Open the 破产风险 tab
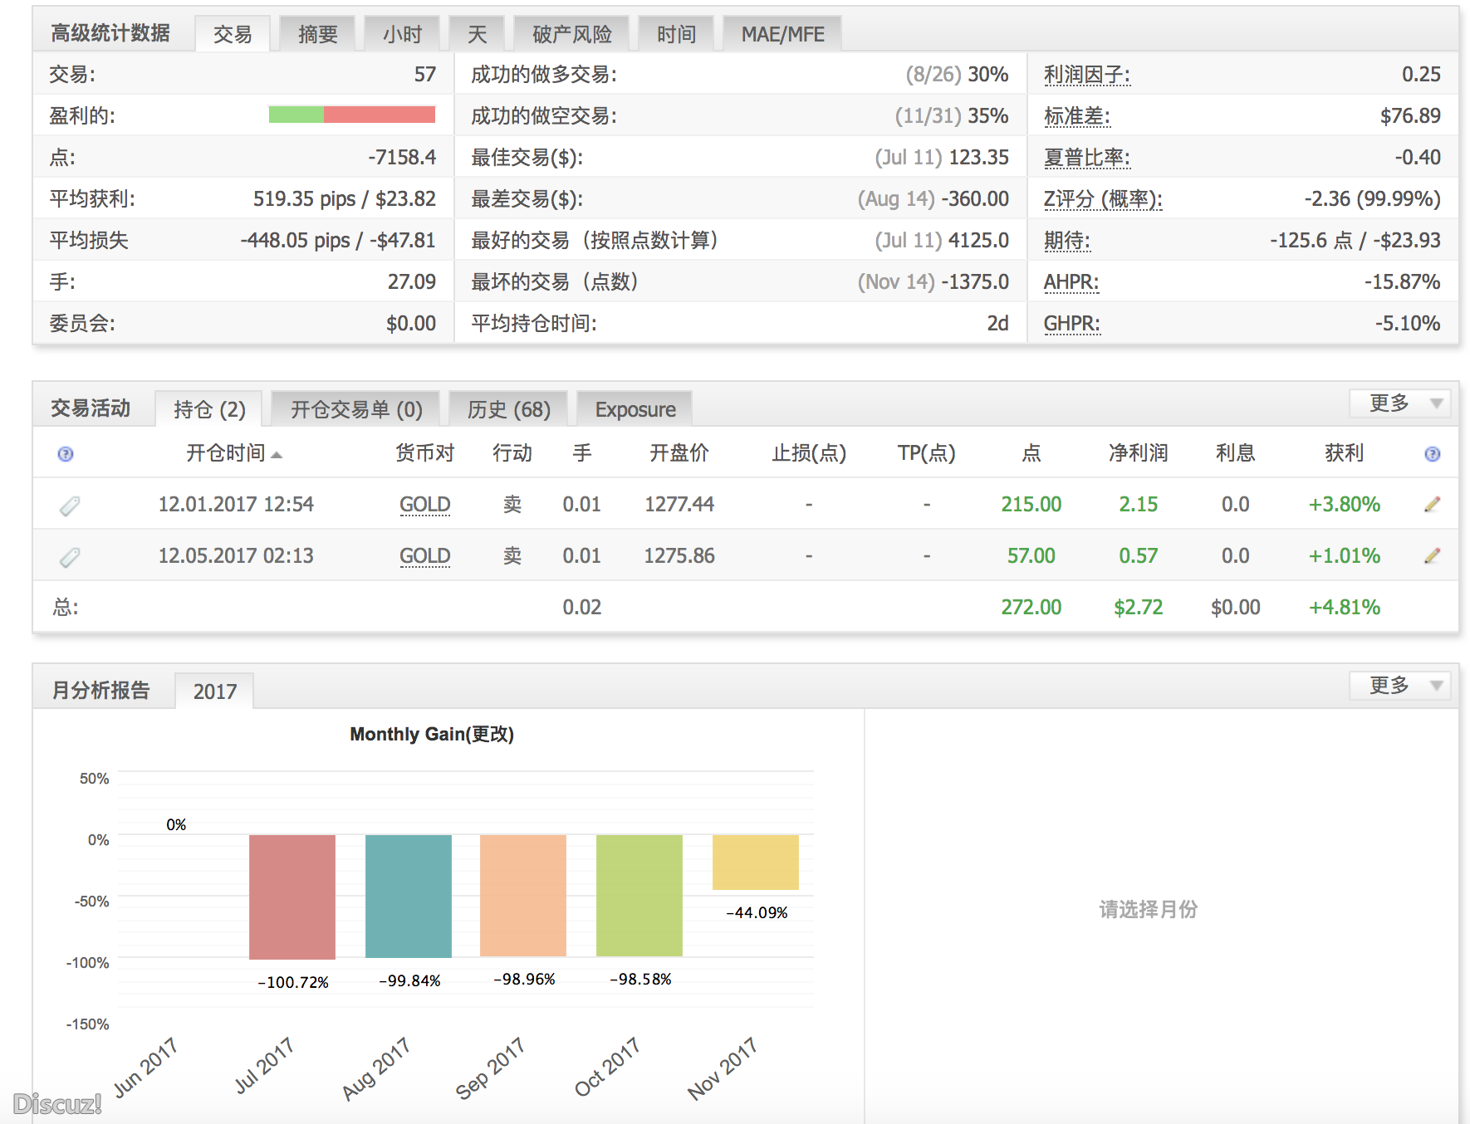This screenshot has height=1124, width=1470. pos(571,34)
